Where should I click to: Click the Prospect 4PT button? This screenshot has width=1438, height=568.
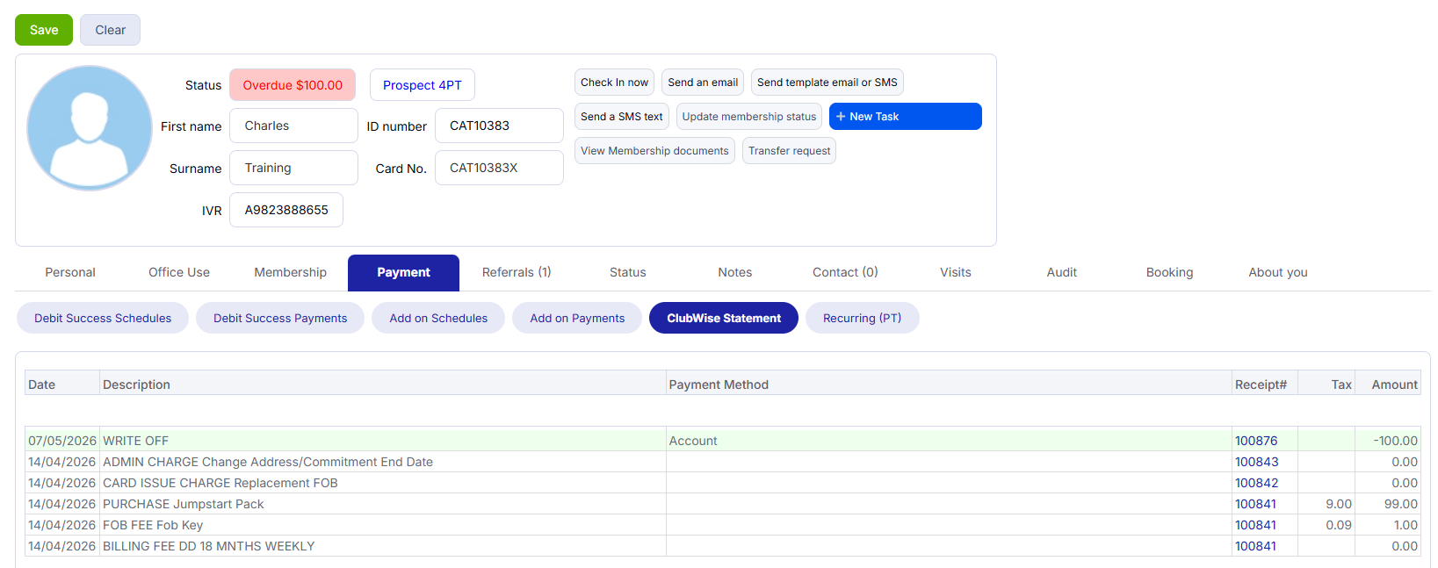tap(423, 85)
